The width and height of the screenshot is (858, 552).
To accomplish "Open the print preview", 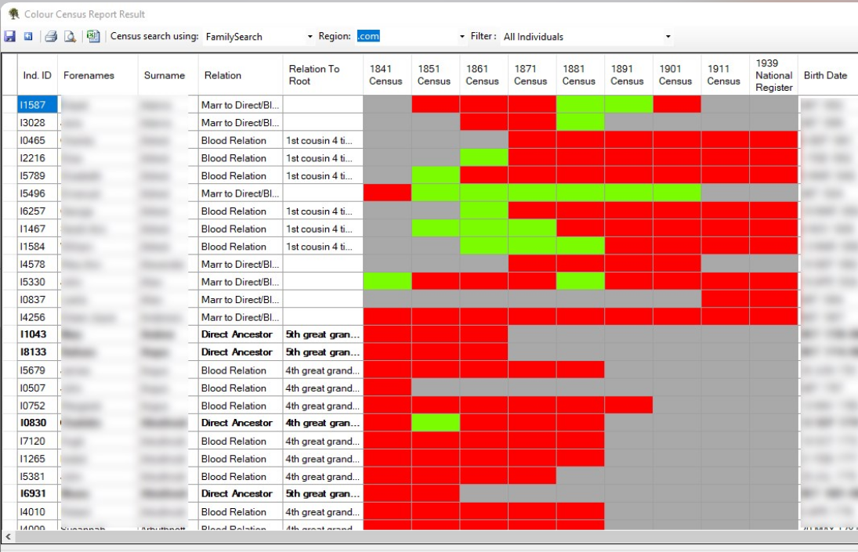I will 68,36.
